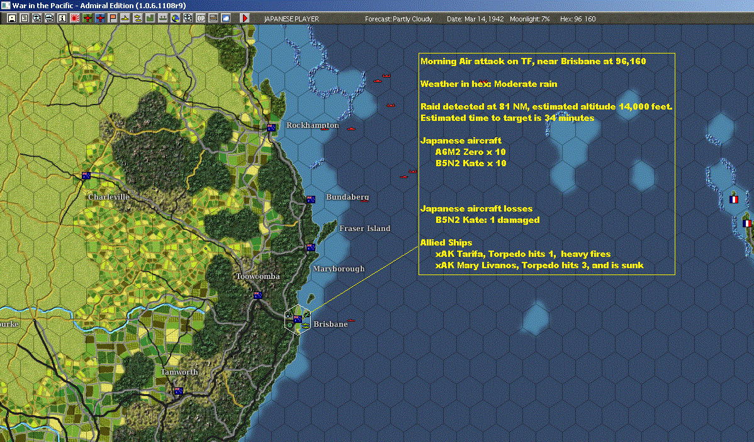Image resolution: width=754 pixels, height=442 pixels.
Task: Click the red ship icon beside Brisbane label
Action: coord(351,320)
